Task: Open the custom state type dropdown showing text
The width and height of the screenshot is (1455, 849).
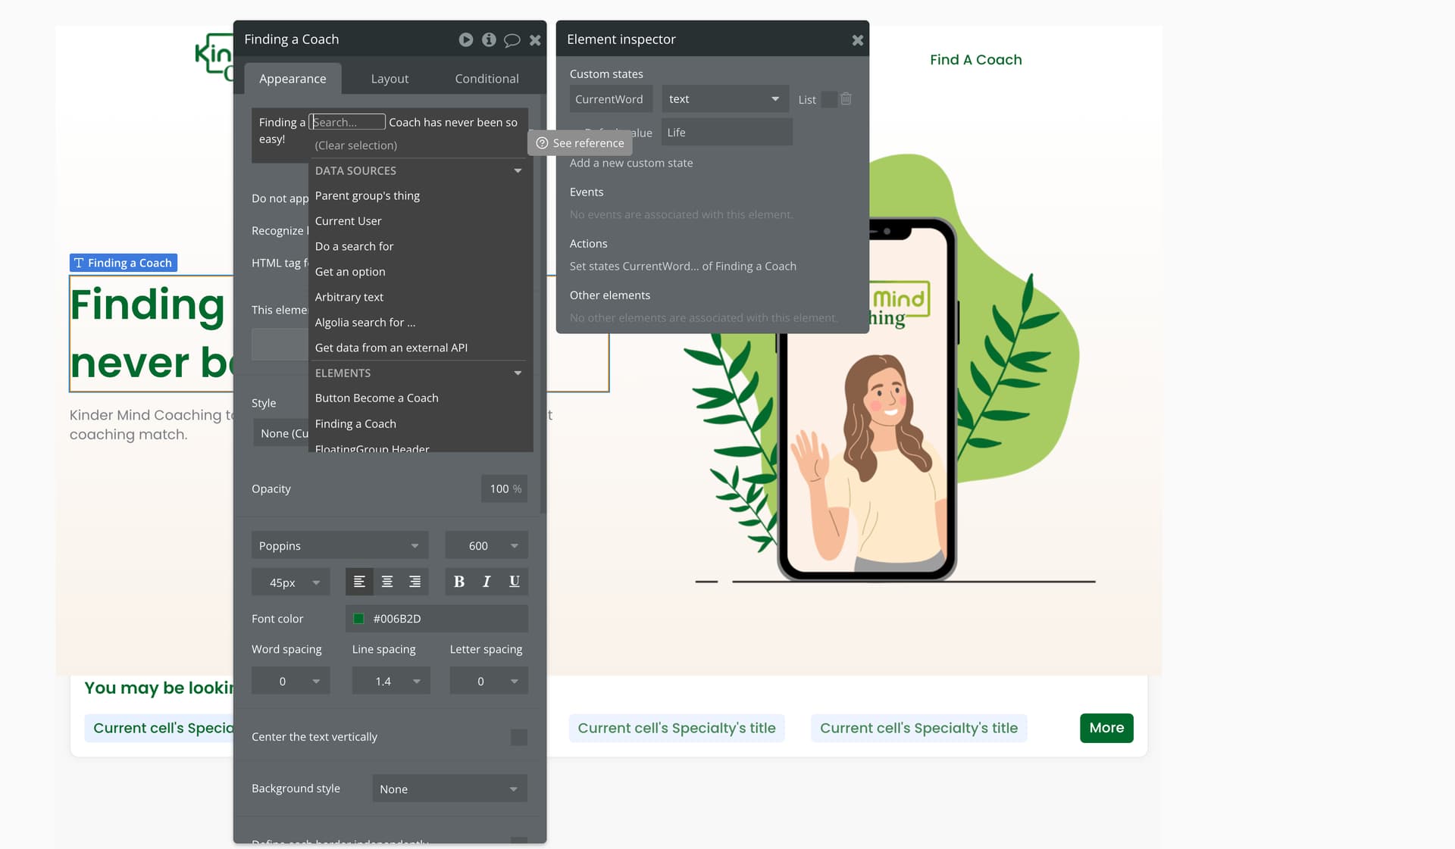Action: [724, 99]
